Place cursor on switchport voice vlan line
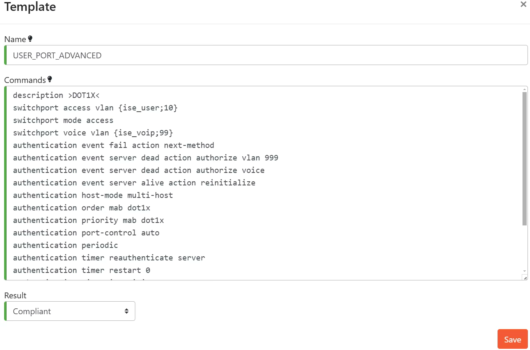The width and height of the screenshot is (530, 350). coord(93,133)
